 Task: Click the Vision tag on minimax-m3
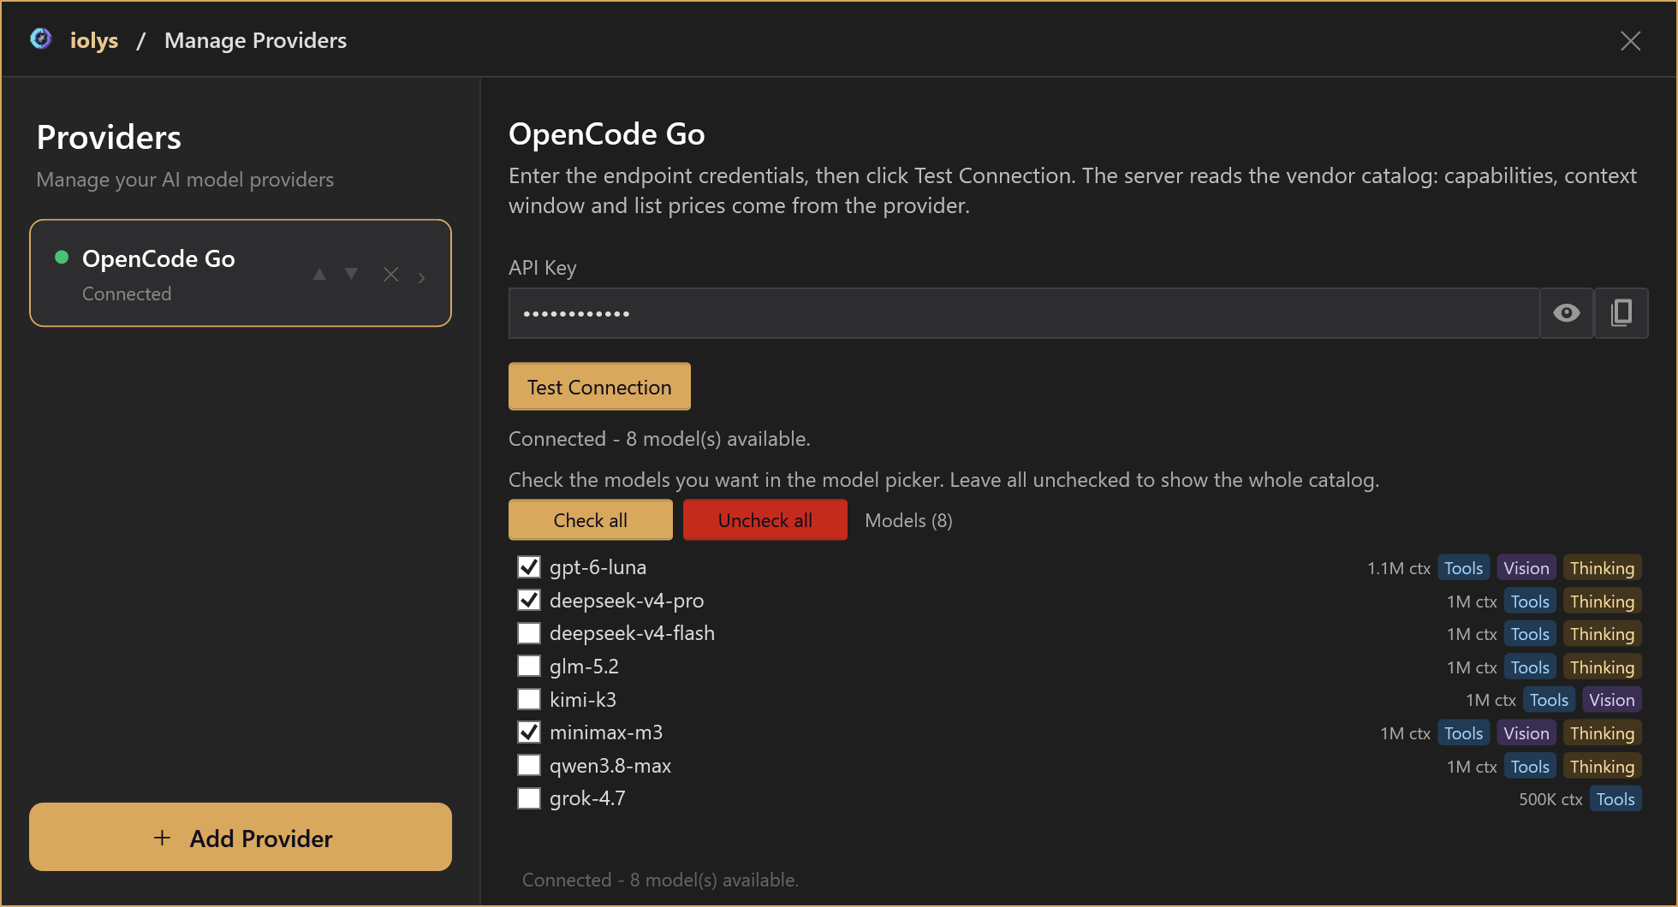click(x=1526, y=733)
